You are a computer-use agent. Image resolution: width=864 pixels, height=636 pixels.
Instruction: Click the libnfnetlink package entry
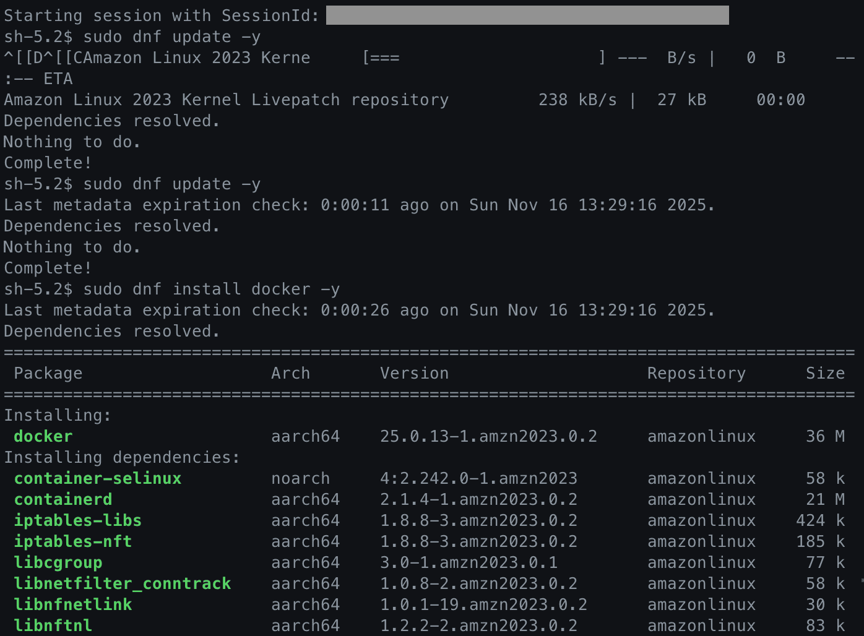pyautogui.click(x=72, y=604)
